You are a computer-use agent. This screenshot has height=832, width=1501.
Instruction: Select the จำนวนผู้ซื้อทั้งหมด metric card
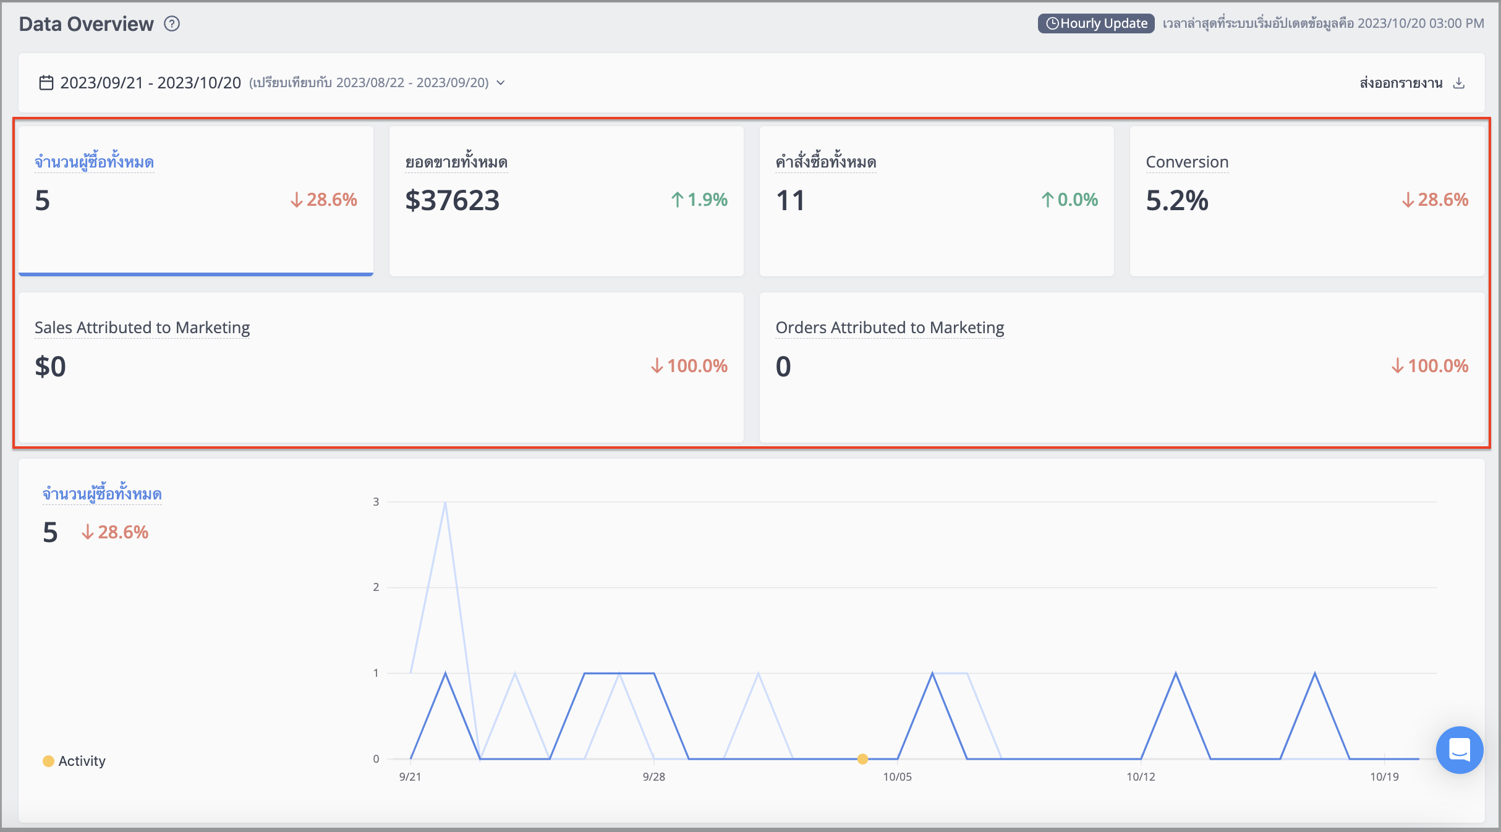(x=196, y=201)
